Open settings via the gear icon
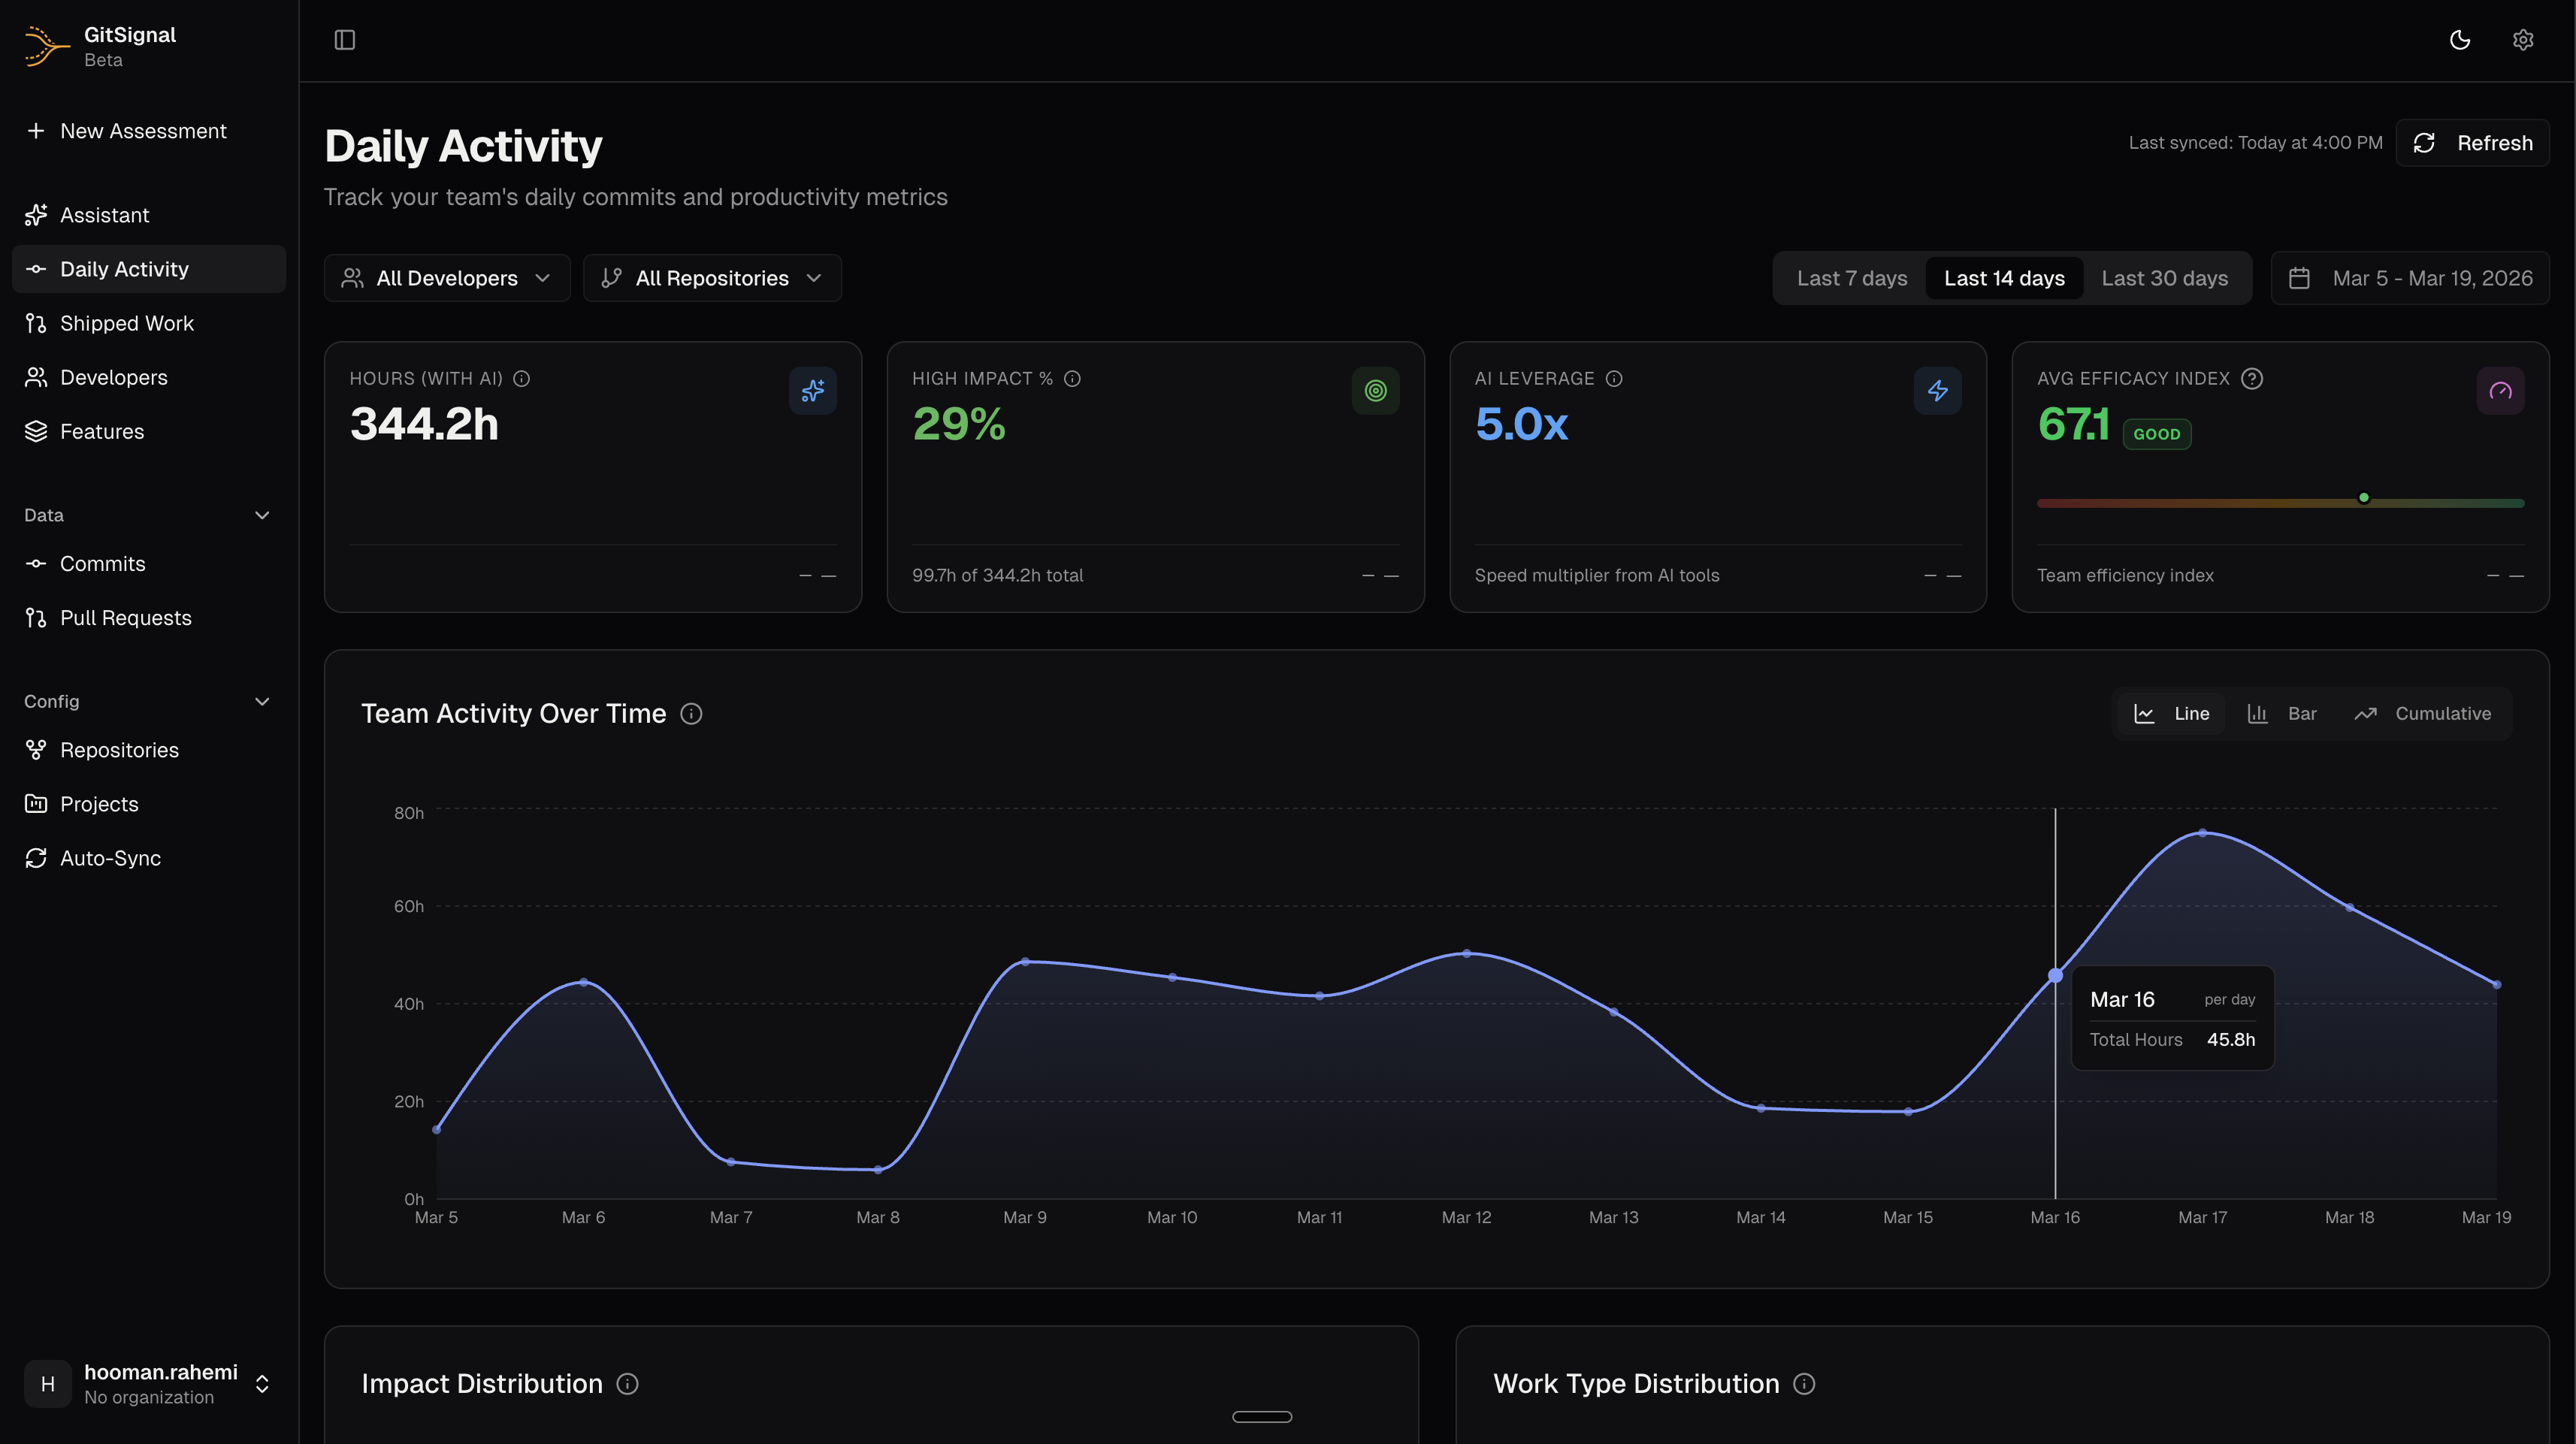Viewport: 2576px width, 1444px height. click(2523, 40)
